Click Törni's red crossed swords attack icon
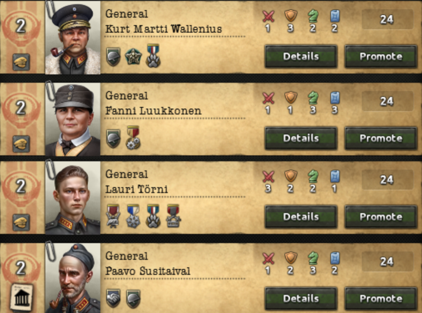 coord(268,177)
